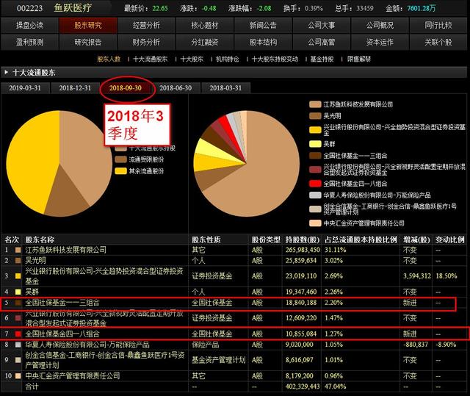Select the 2018-09-30 report date tab
The height and width of the screenshot is (396, 470).
click(x=126, y=88)
